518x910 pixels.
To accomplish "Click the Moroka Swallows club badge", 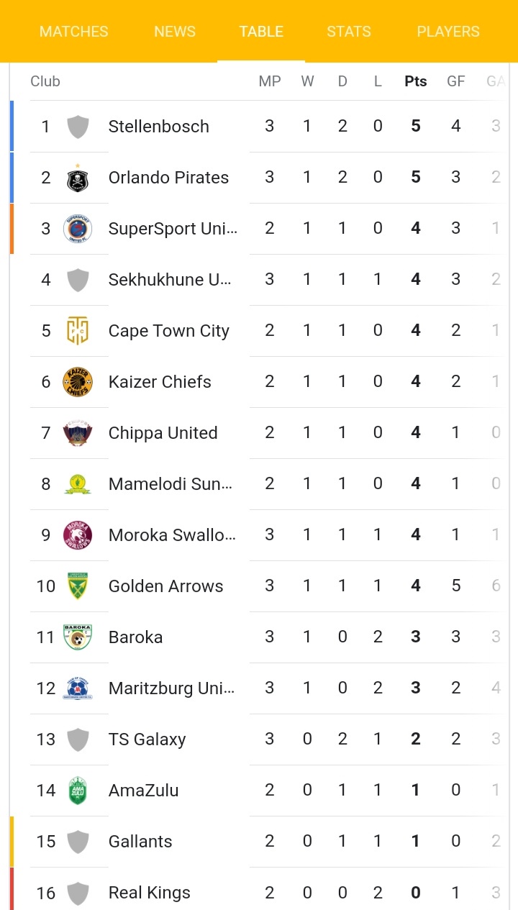I will (78, 535).
